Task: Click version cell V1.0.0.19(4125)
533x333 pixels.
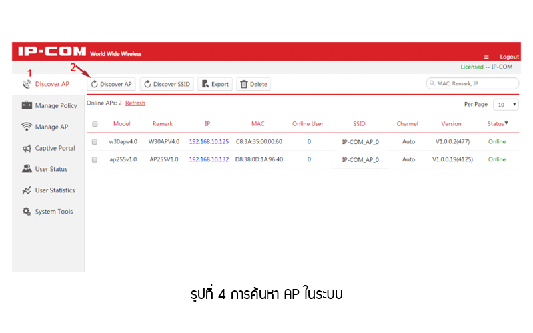Action: click(x=453, y=159)
